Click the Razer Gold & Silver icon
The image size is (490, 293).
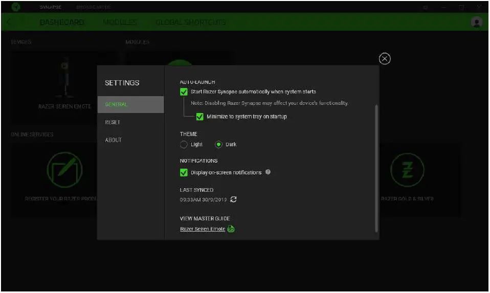tap(407, 170)
